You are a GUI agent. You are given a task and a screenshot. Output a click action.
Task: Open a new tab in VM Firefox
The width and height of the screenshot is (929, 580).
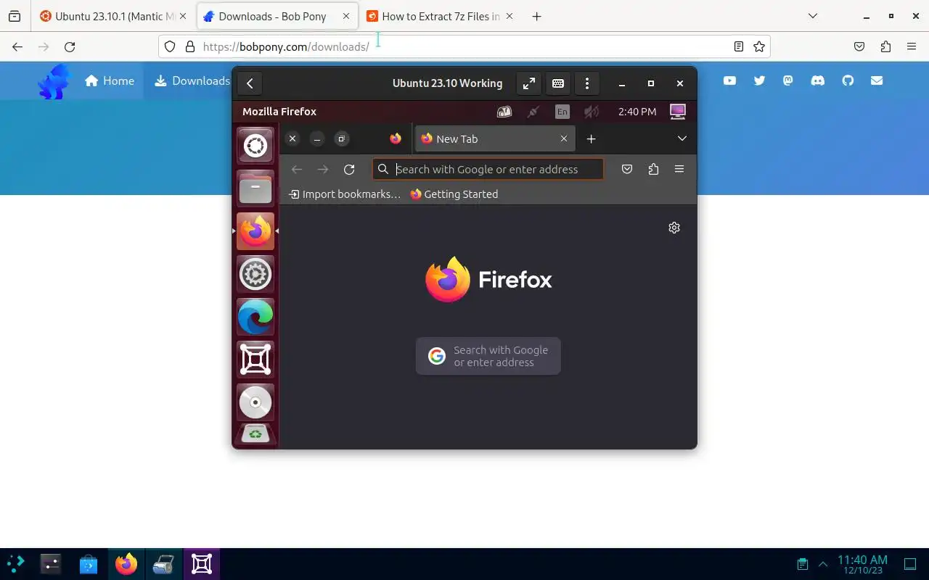pyautogui.click(x=591, y=138)
